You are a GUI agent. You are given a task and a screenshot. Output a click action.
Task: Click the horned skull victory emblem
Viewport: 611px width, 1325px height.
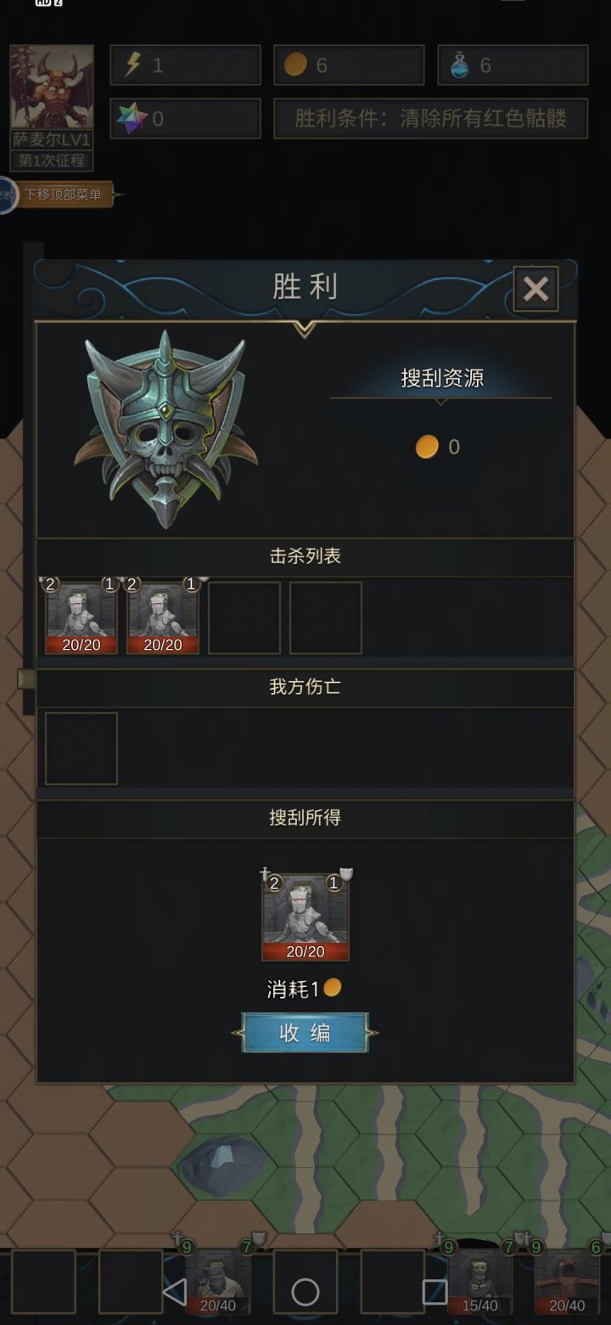165,430
